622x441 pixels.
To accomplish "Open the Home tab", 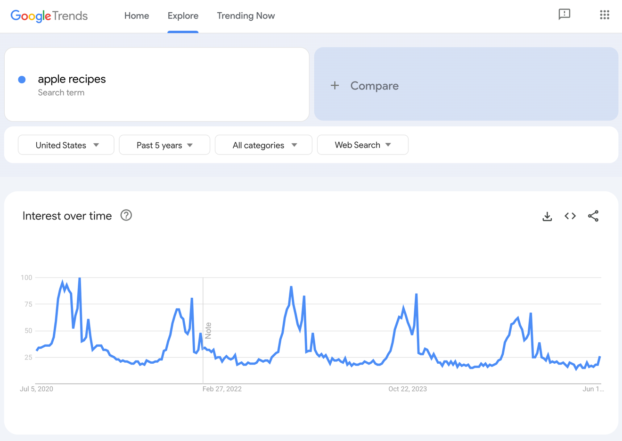I will click(x=137, y=16).
